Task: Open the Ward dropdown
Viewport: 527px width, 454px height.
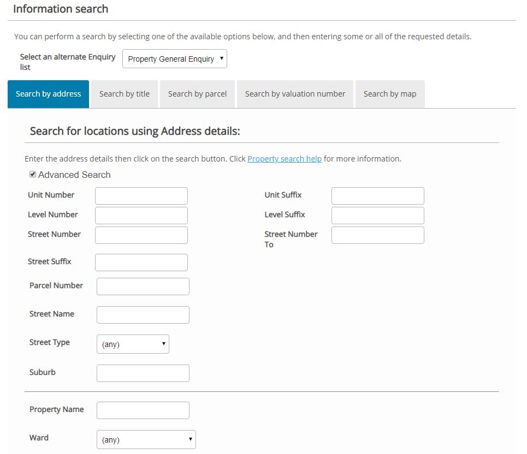Action: coord(146,439)
